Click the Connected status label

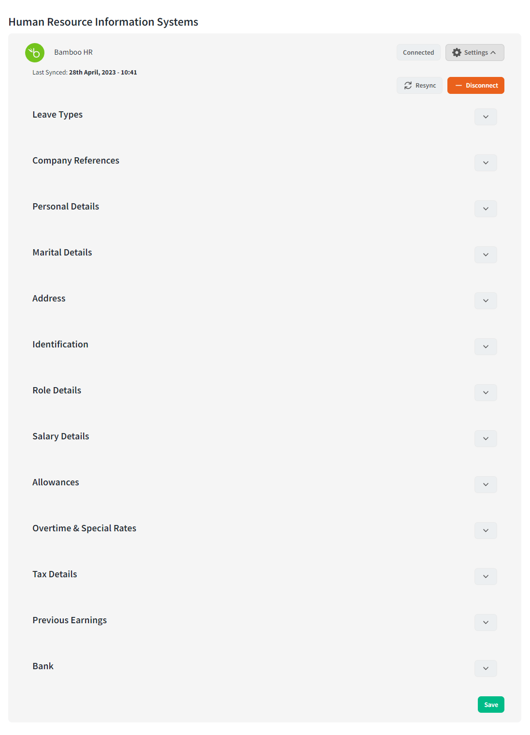pyautogui.click(x=417, y=52)
